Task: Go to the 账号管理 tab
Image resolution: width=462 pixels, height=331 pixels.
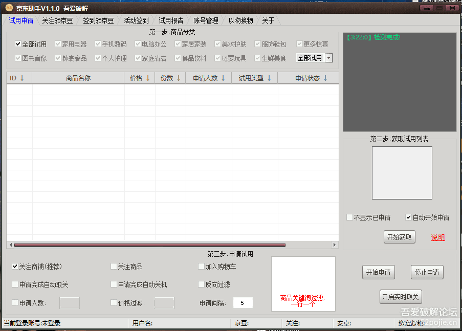Action: point(206,20)
